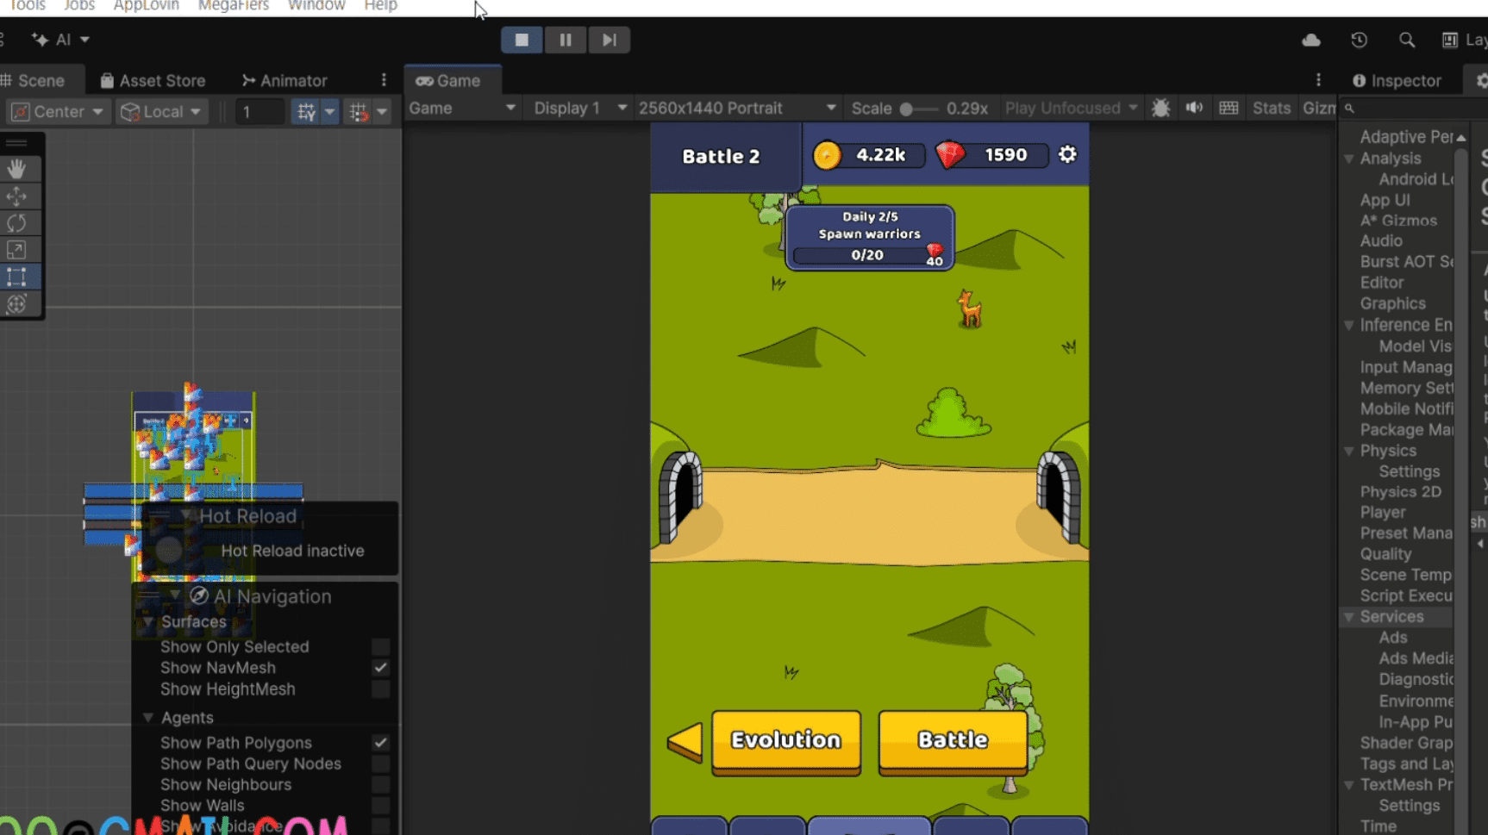This screenshot has width=1488, height=835.
Task: Collapse the Services settings group
Action: point(1349,617)
